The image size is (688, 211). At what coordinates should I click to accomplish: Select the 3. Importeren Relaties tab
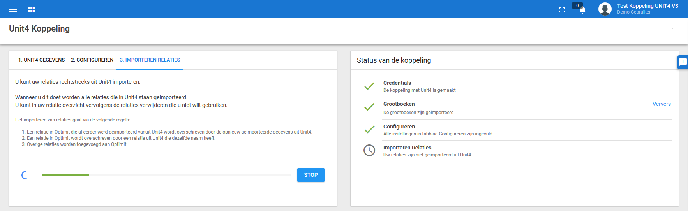pos(150,60)
